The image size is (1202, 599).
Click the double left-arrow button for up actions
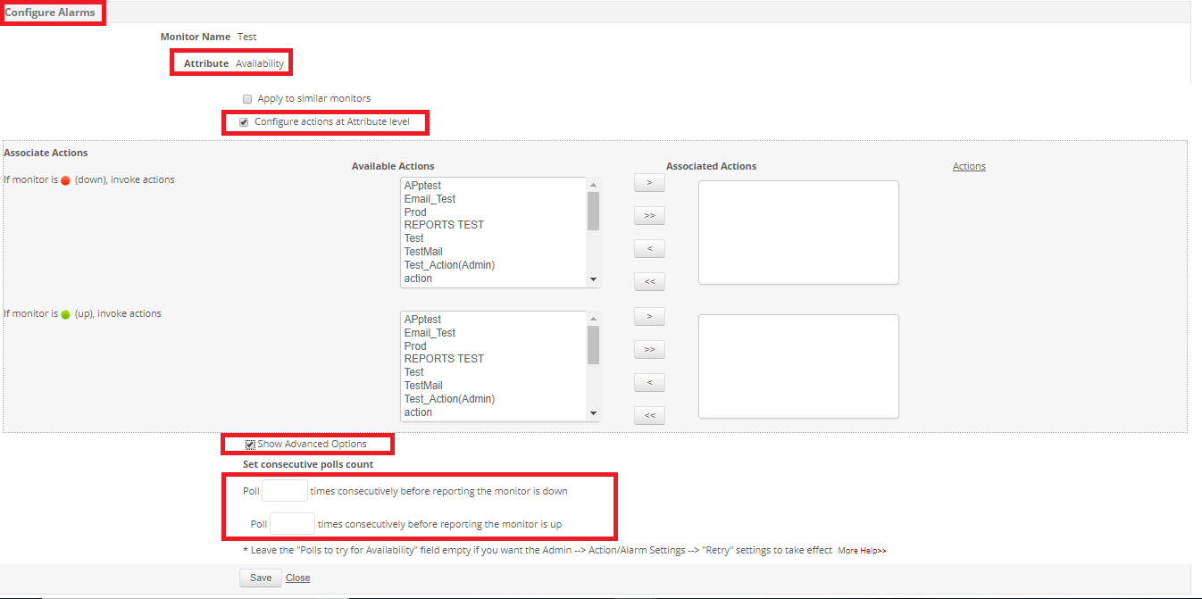(649, 415)
